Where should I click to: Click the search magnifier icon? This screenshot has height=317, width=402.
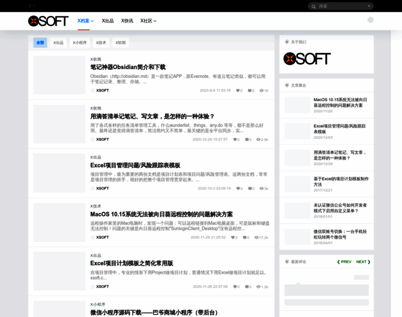click(313, 6)
